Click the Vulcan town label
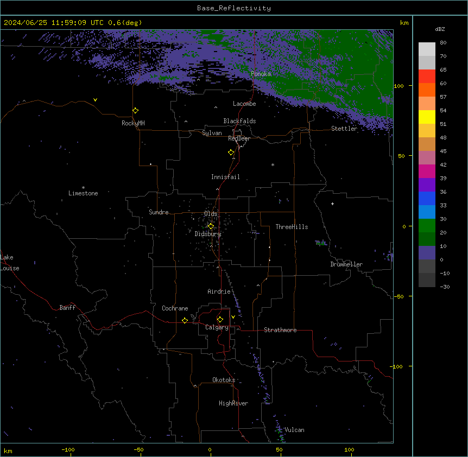This screenshot has height=457, width=468. click(294, 430)
